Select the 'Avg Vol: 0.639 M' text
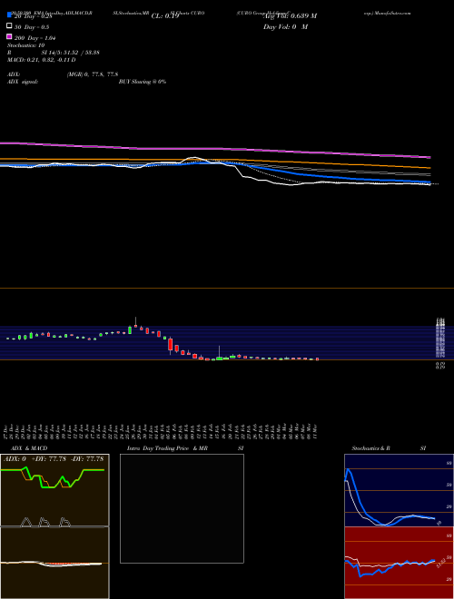The image size is (454, 599). tap(290, 16)
